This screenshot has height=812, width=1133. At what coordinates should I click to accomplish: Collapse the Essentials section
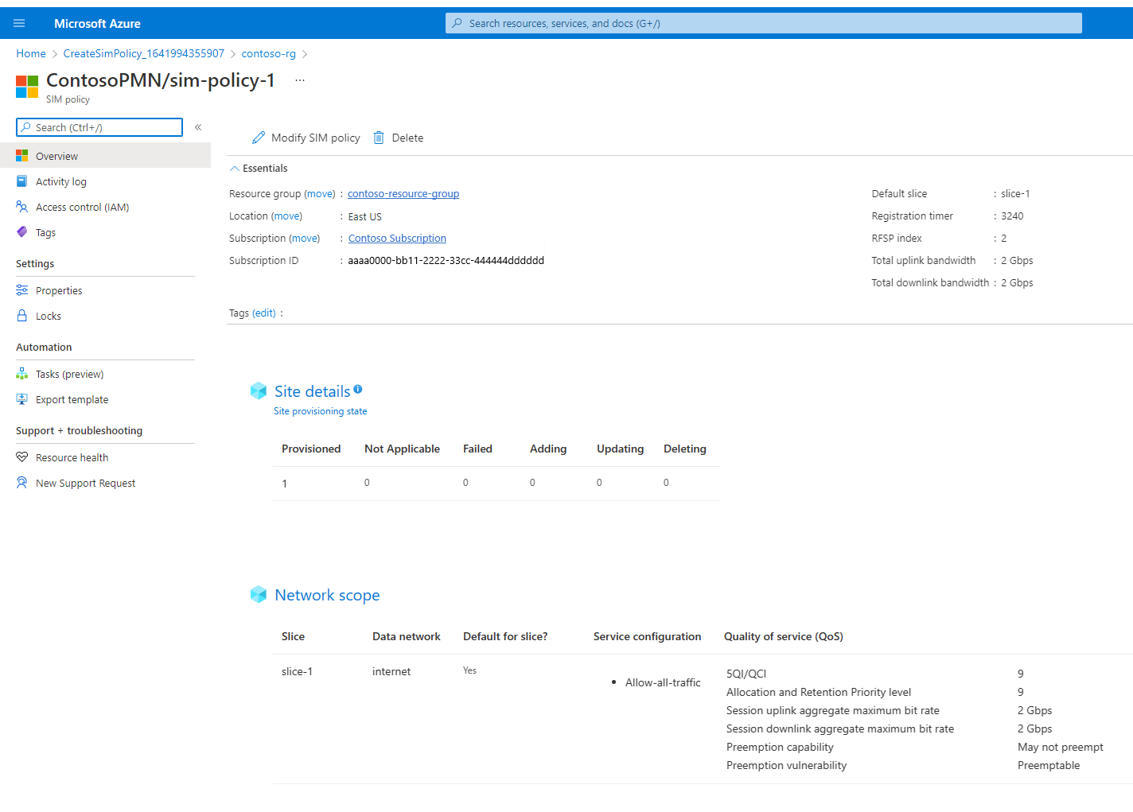point(259,168)
